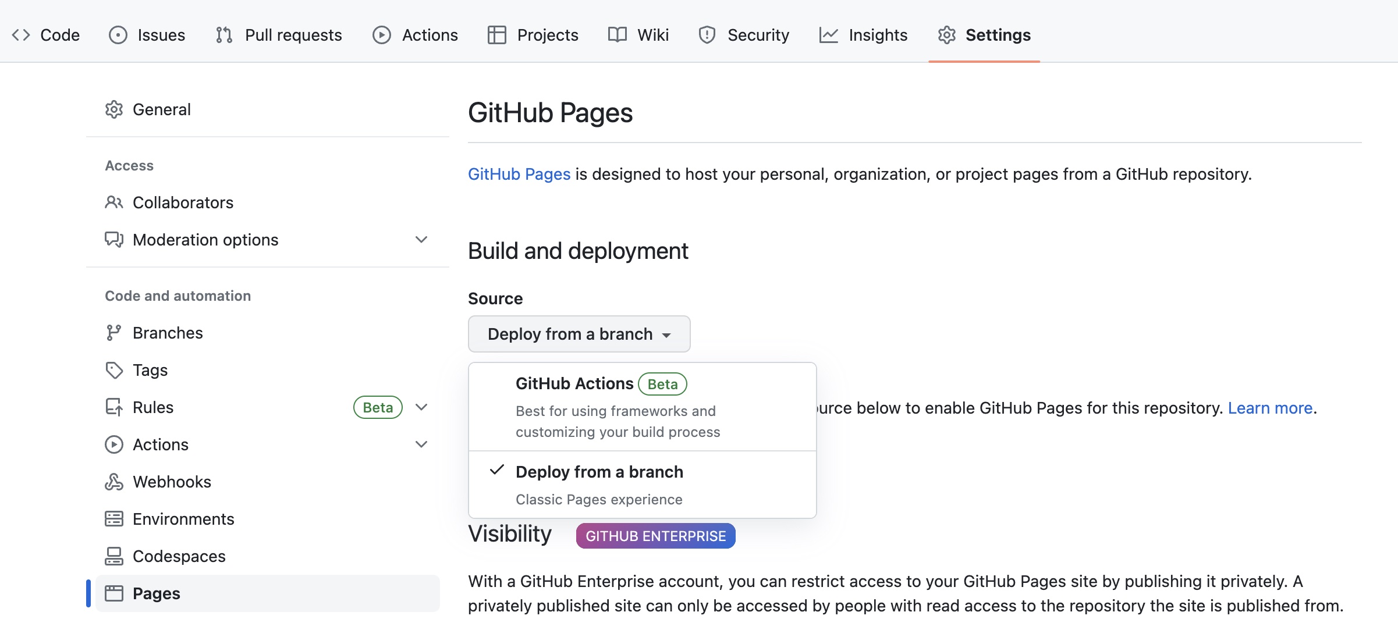Open Issues using its circle icon
Screen dimensions: 1398x619
tap(118, 34)
